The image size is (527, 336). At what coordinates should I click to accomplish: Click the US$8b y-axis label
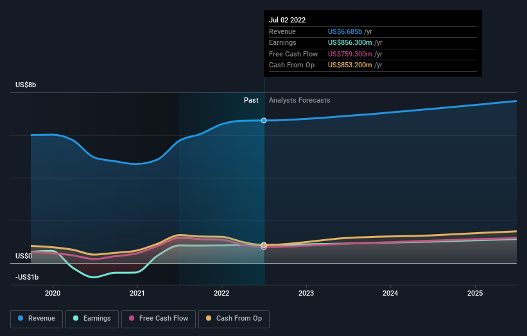26,85
